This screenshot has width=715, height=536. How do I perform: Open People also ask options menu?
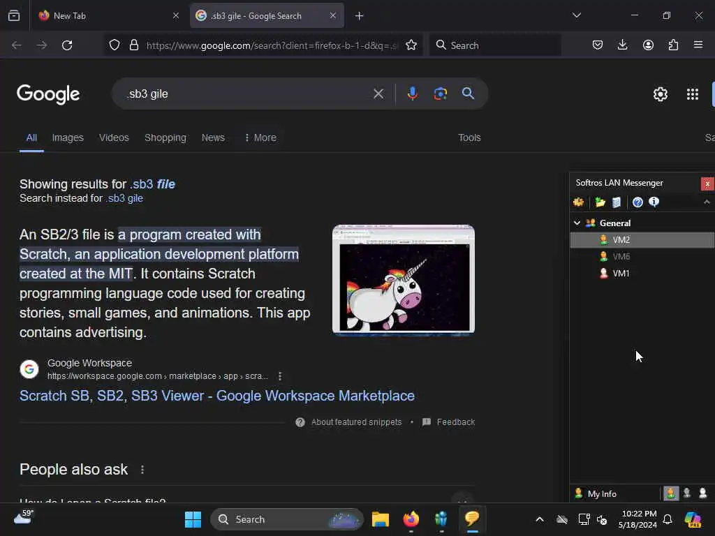(x=142, y=470)
